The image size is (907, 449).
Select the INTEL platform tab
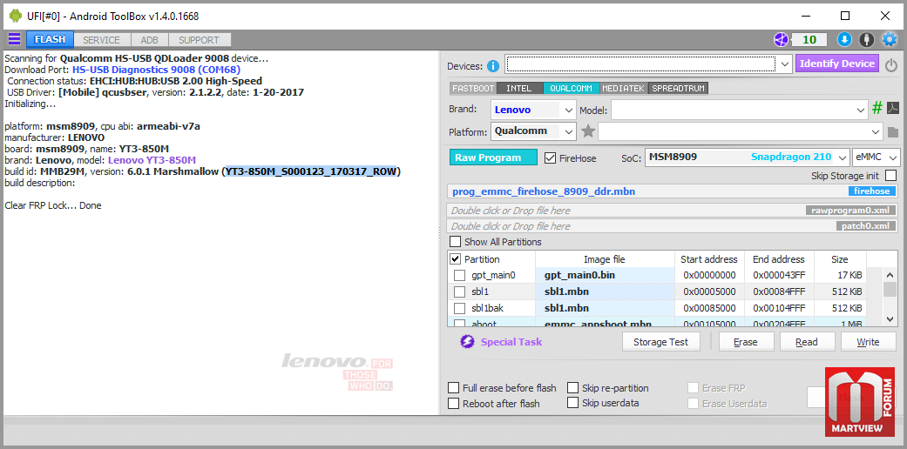519,89
